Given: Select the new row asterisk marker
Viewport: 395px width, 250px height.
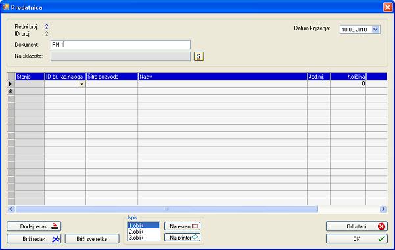Looking at the screenshot, I should click(11, 91).
